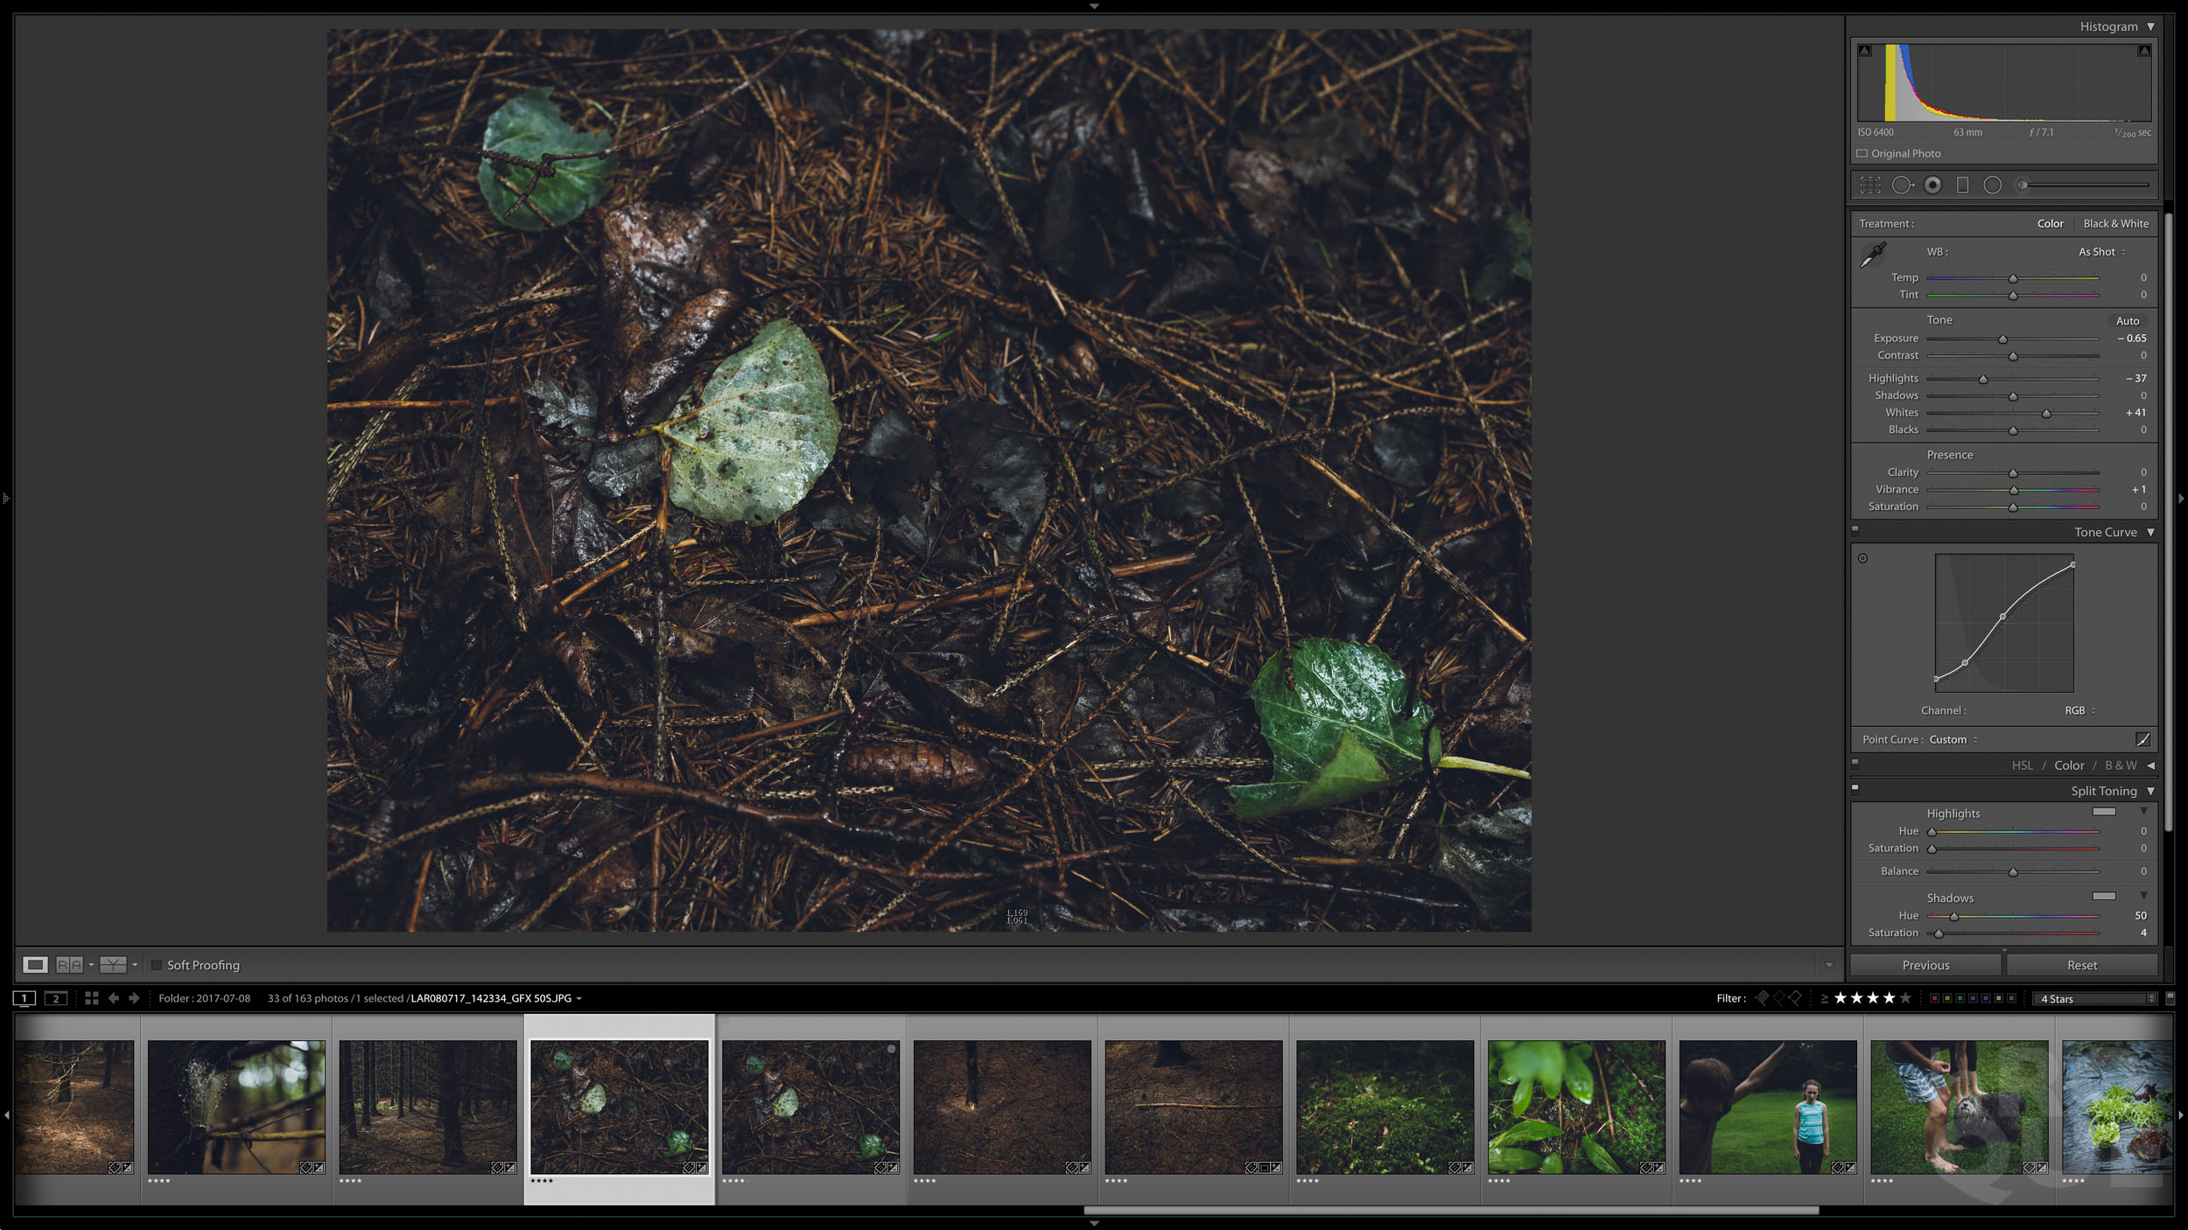Open the toolbar options arrow at right
2188x1230 pixels.
coord(1829,965)
